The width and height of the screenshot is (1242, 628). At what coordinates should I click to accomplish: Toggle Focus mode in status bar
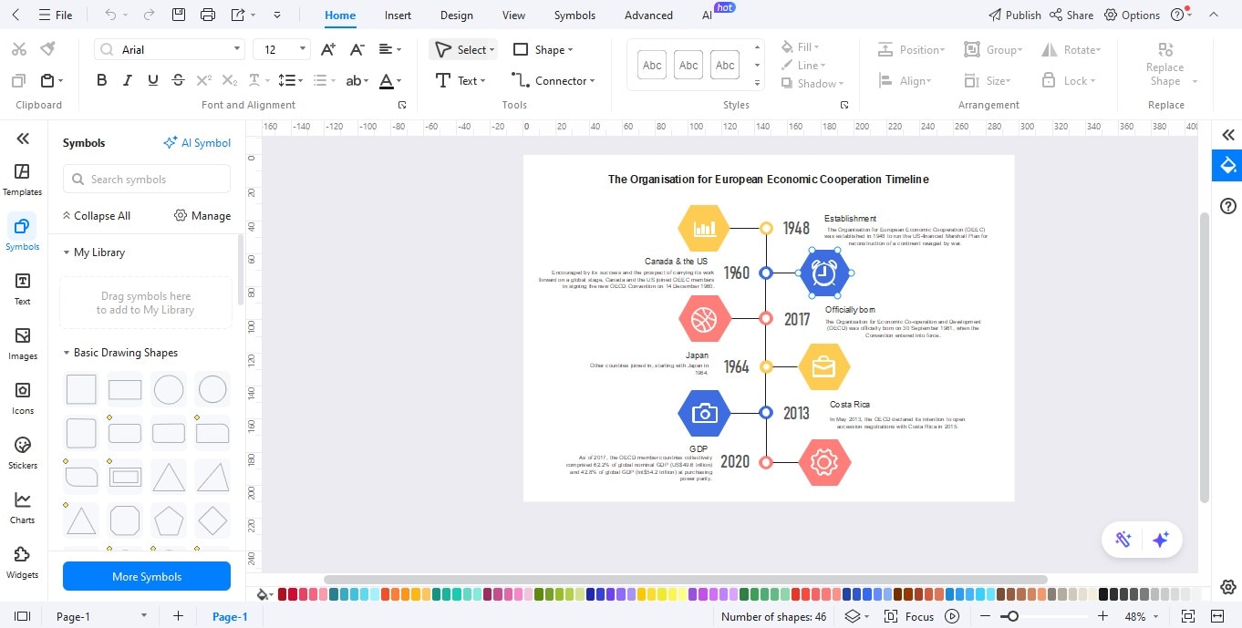click(909, 616)
